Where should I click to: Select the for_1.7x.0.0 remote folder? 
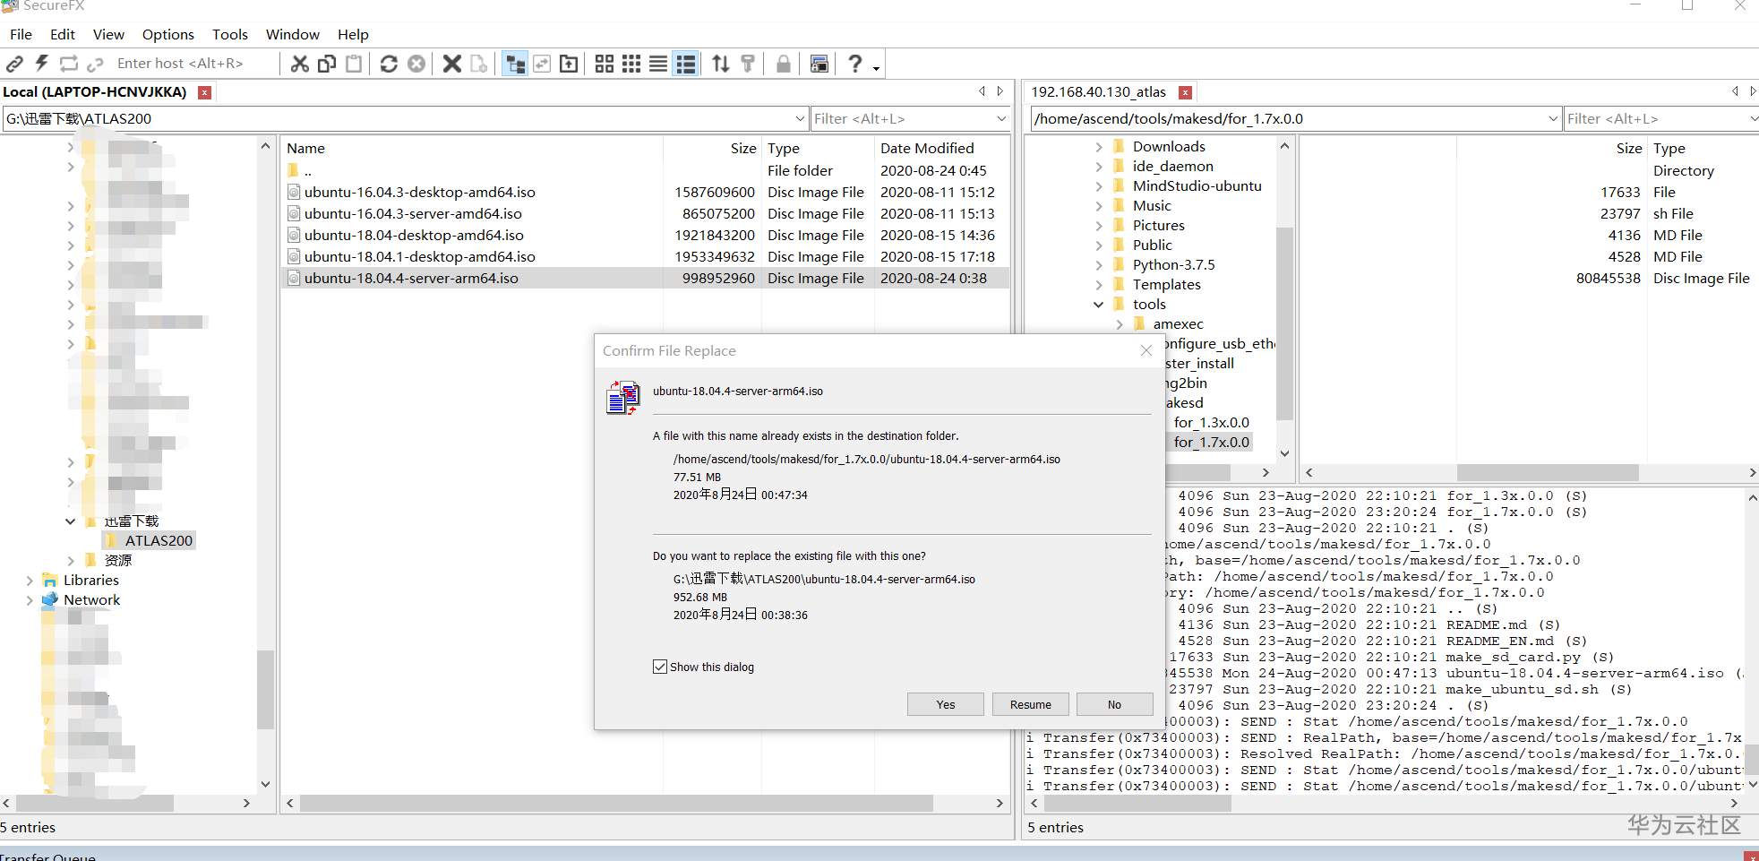coord(1211,442)
